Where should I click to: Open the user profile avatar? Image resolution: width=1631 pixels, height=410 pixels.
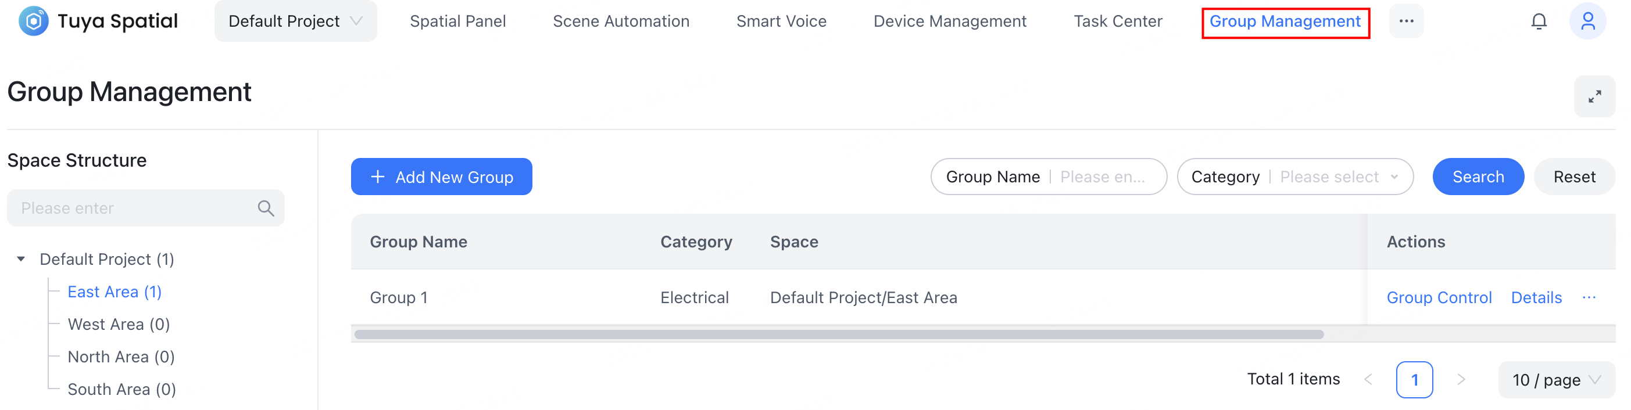click(x=1587, y=21)
